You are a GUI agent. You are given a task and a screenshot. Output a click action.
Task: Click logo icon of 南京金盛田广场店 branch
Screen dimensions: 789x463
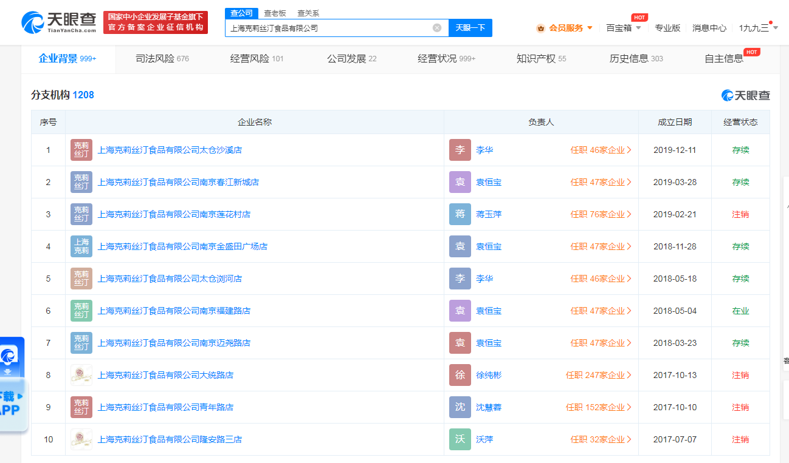pos(81,246)
